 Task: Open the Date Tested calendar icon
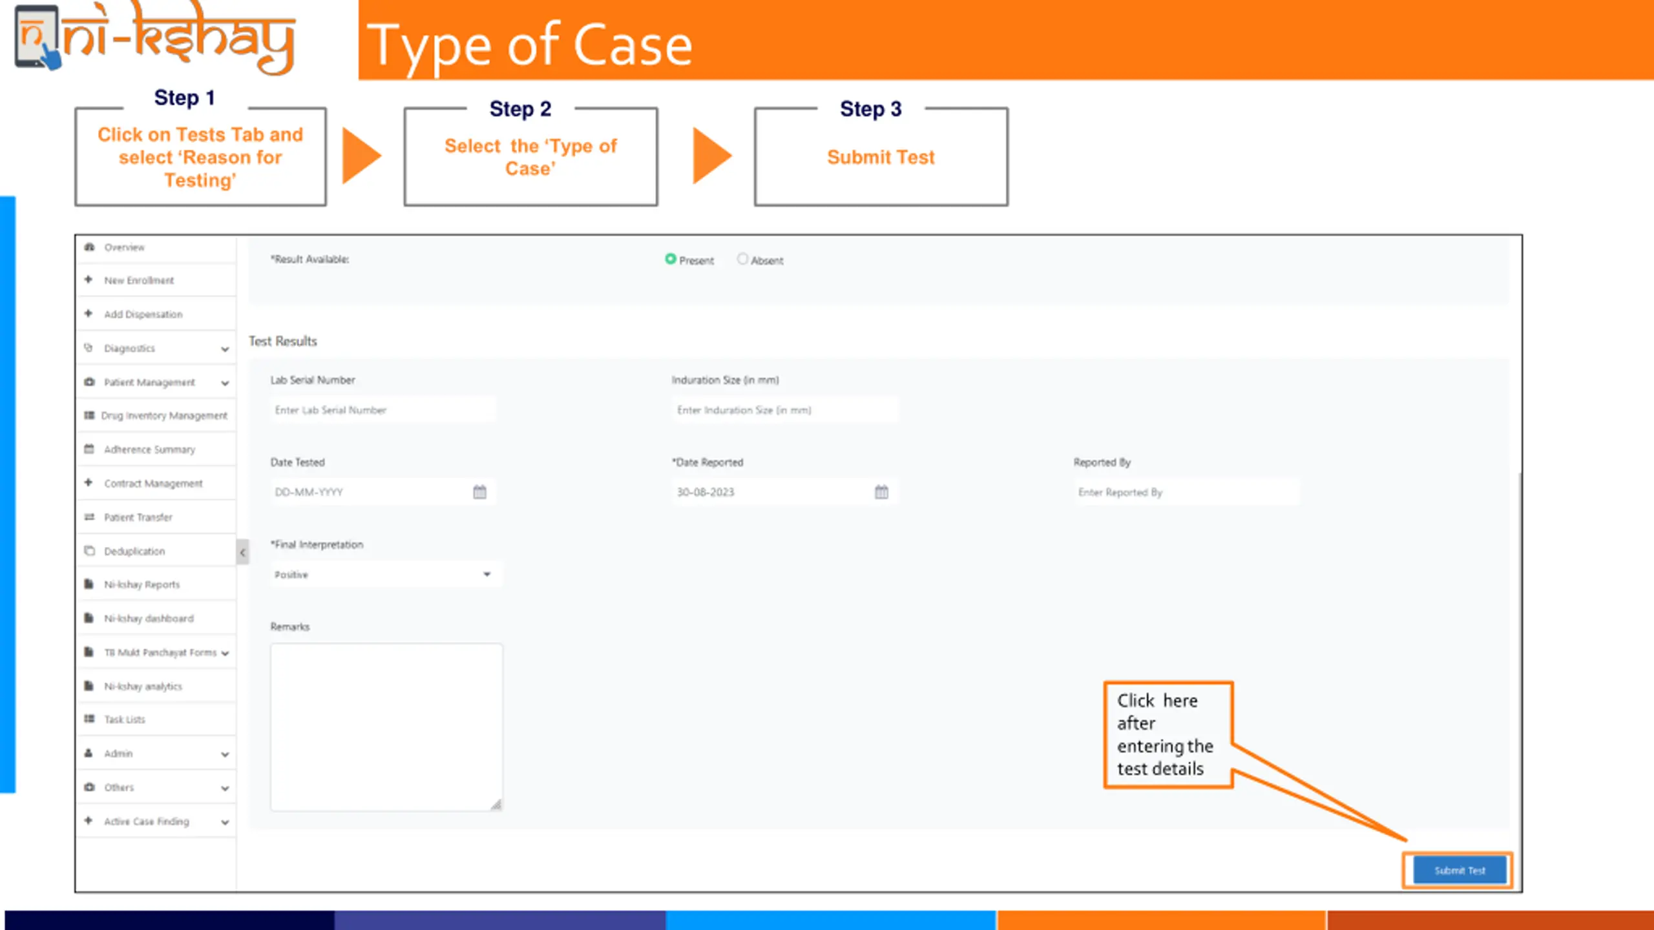(x=479, y=492)
